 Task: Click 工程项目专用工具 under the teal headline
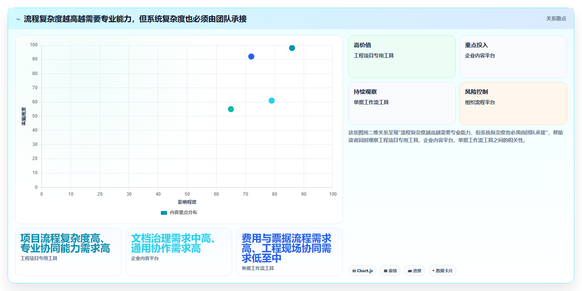point(39,258)
